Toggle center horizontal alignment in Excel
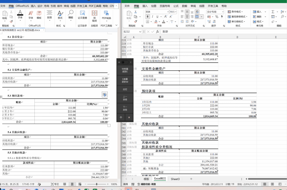The image size is (287, 190). tap(187, 17)
